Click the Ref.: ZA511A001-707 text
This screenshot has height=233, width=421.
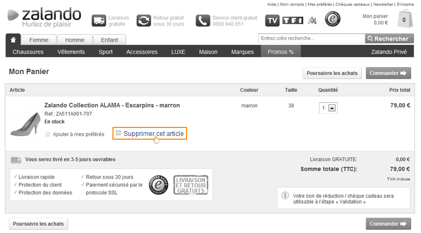click(68, 114)
